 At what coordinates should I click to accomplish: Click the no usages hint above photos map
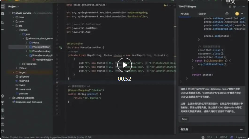(x=73, y=52)
